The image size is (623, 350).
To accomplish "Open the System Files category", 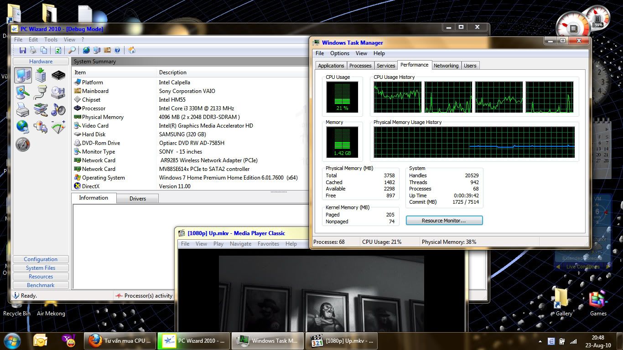I will pos(41,268).
